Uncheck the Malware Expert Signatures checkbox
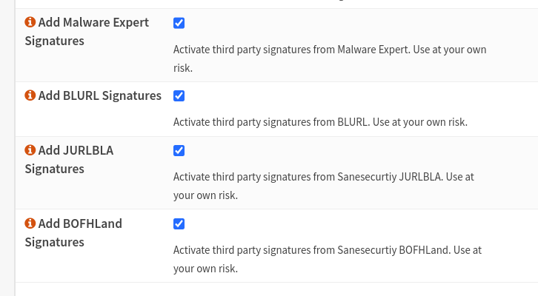 (179, 23)
